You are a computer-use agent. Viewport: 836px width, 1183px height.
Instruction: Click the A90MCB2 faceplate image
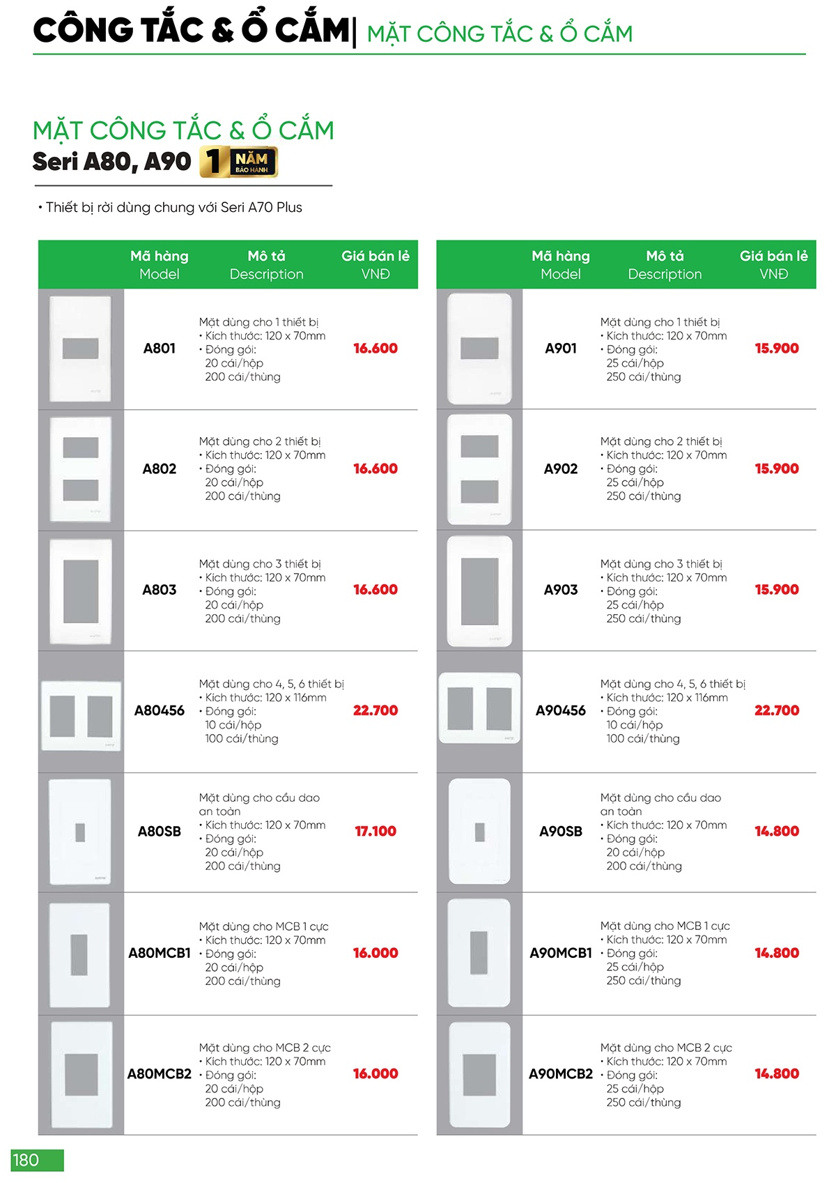(479, 1074)
